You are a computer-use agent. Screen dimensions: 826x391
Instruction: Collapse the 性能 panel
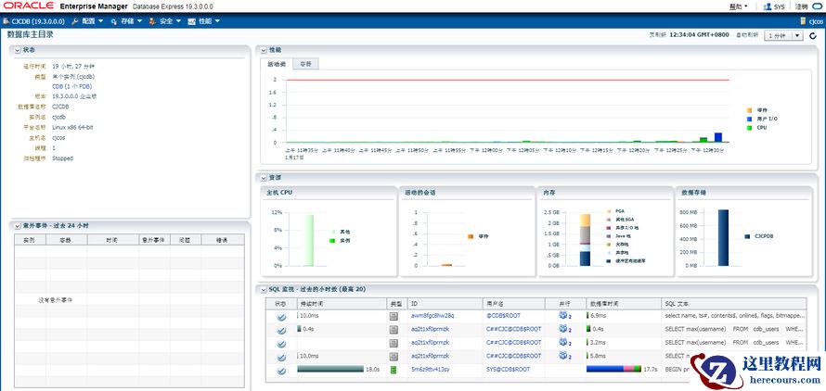(x=264, y=50)
